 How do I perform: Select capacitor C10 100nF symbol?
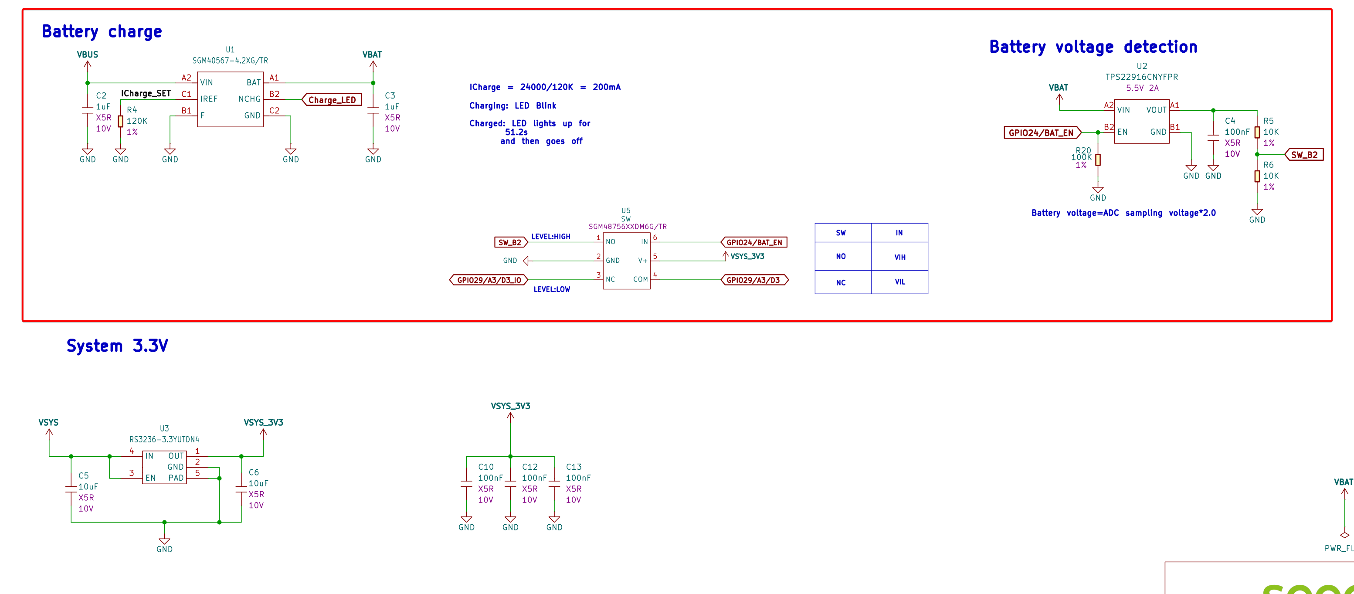466,483
